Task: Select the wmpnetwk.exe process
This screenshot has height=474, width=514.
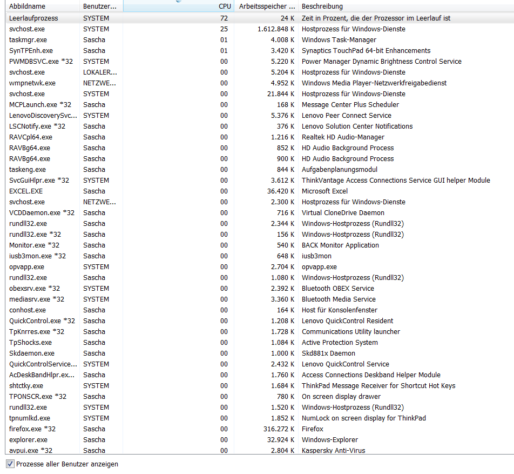Action: coord(260,83)
